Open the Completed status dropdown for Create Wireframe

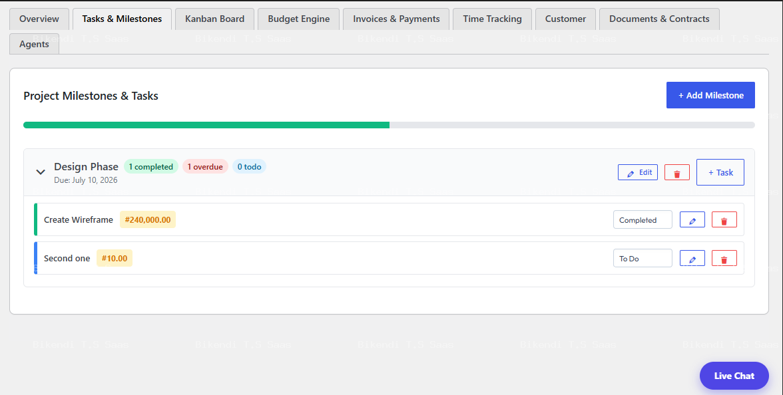(x=643, y=220)
